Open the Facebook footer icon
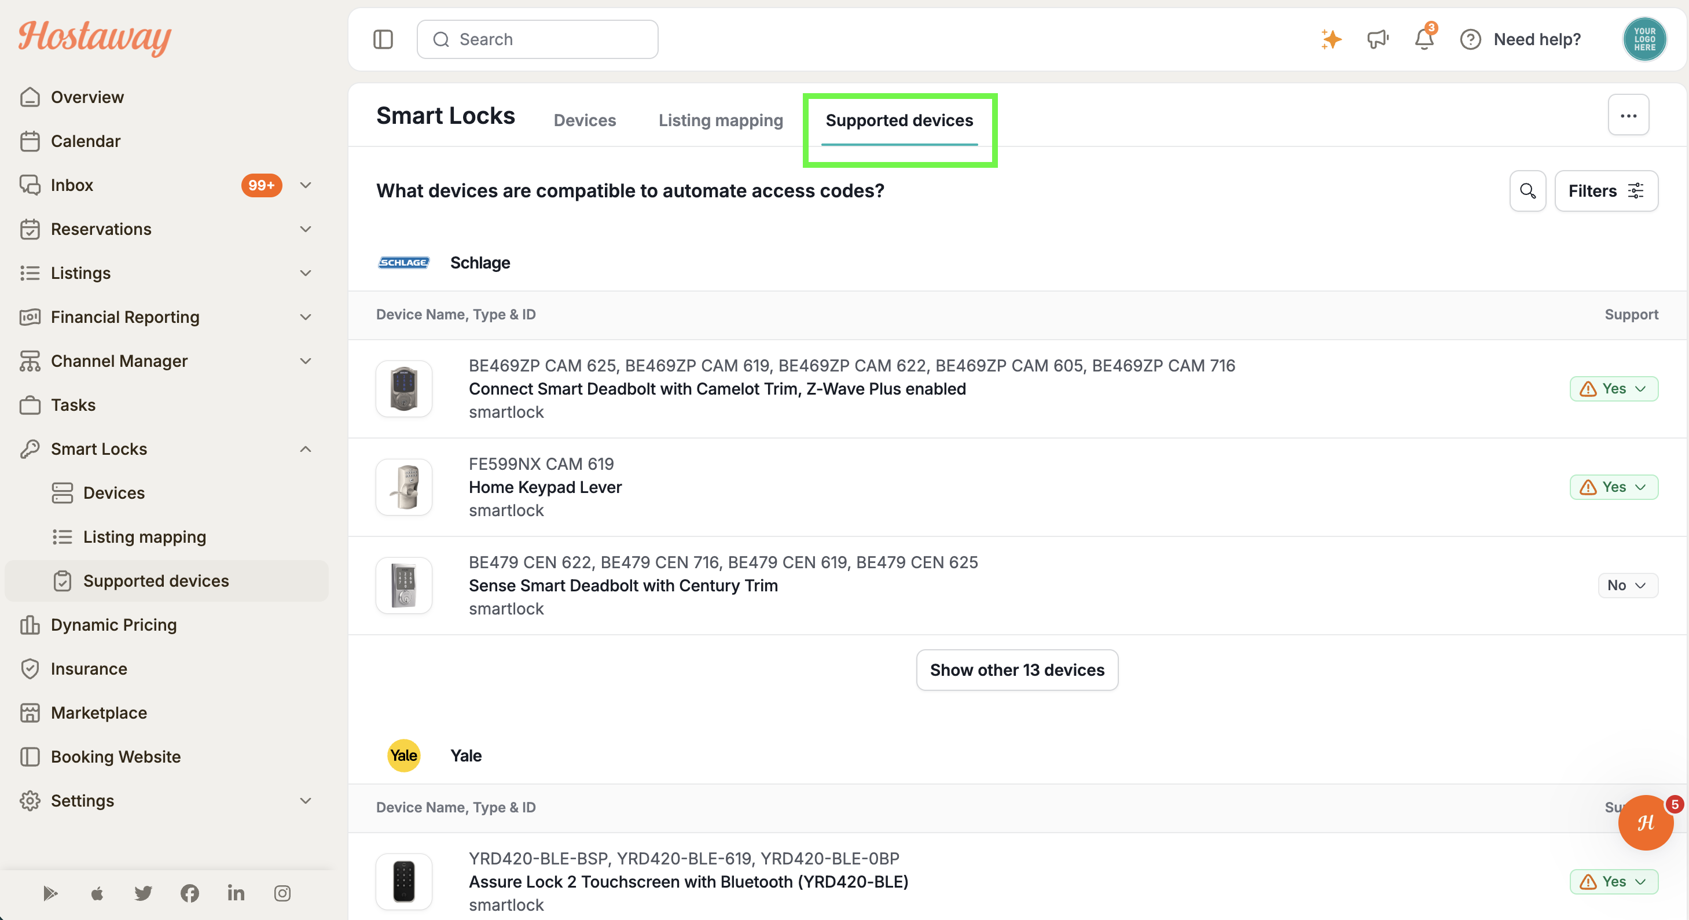Viewport: 1689px width, 920px height. pyautogui.click(x=189, y=893)
